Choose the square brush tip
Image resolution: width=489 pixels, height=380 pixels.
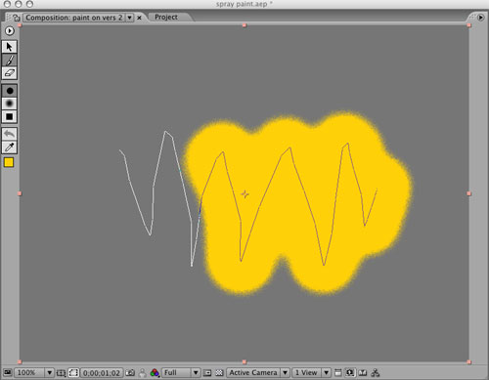coord(10,116)
